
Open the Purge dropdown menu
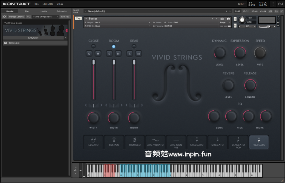tap(224, 22)
